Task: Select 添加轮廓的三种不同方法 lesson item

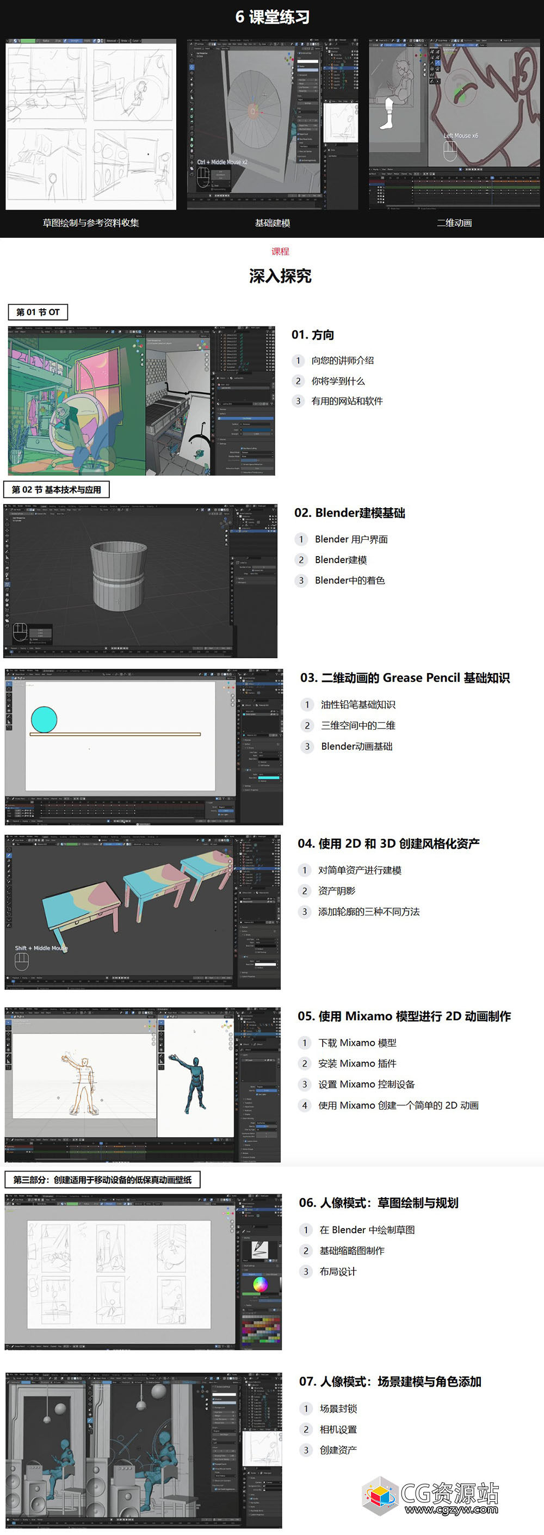Action: tap(369, 912)
